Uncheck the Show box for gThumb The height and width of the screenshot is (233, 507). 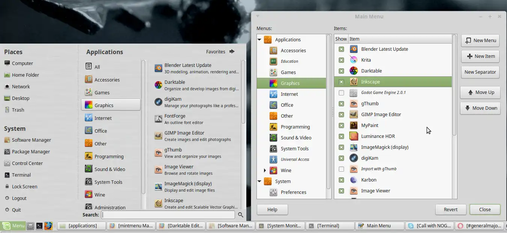pos(341,104)
